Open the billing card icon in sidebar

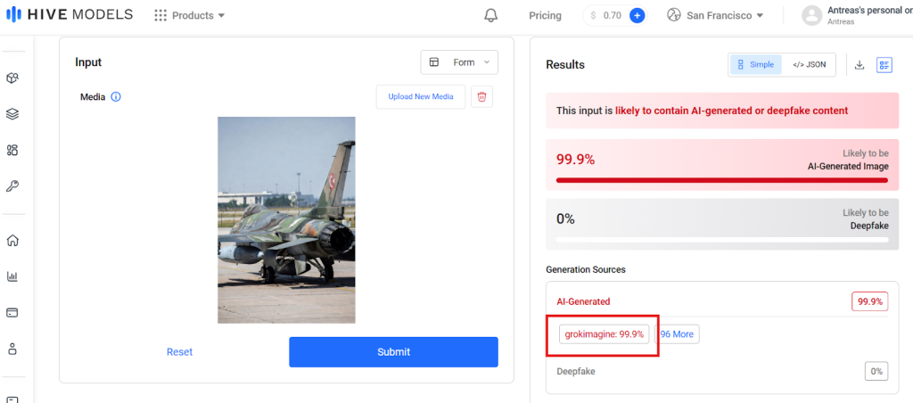pos(12,313)
